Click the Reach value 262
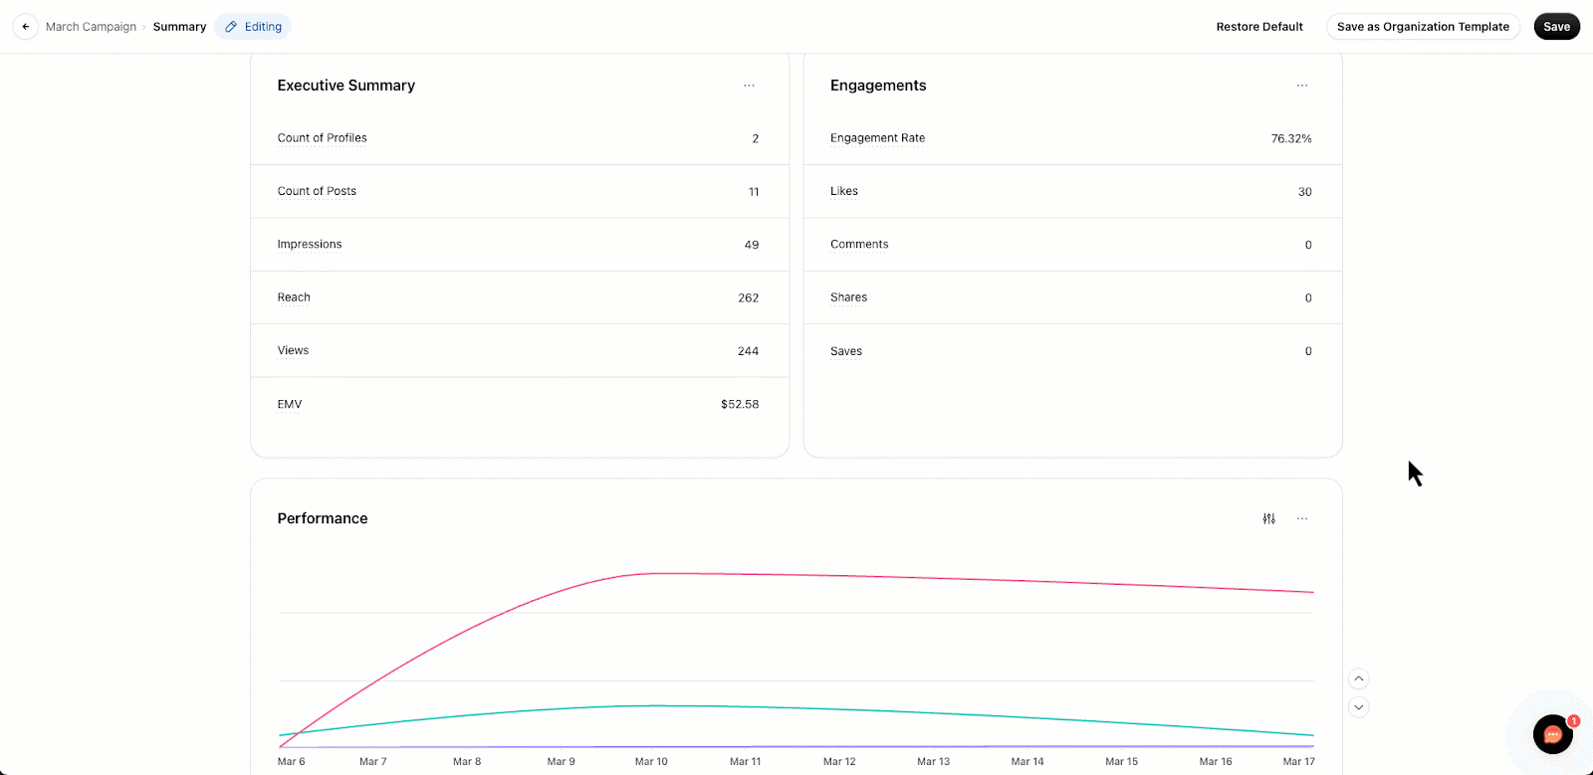Viewport: 1593px width, 775px height. click(749, 298)
